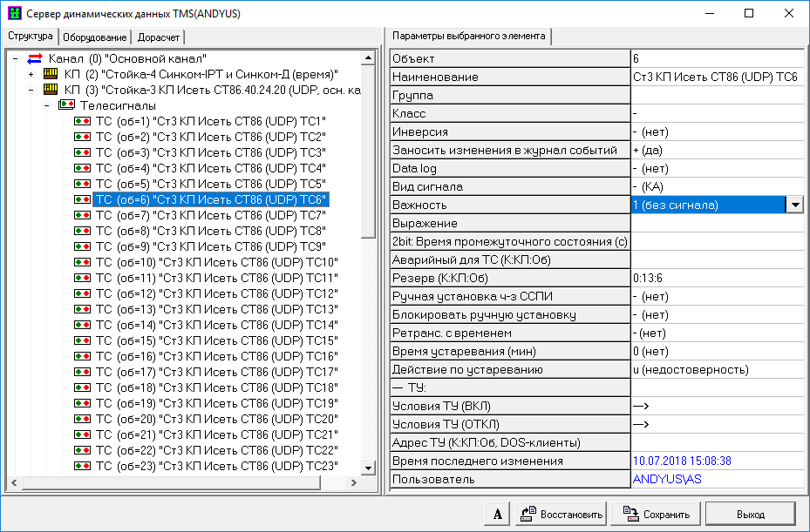Viewport: 810px width, 532px height.
Task: Toggle Блокировать ручную установку value
Action: 717,314
